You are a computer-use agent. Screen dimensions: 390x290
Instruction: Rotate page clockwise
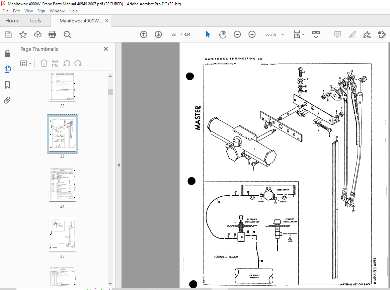click(x=78, y=63)
